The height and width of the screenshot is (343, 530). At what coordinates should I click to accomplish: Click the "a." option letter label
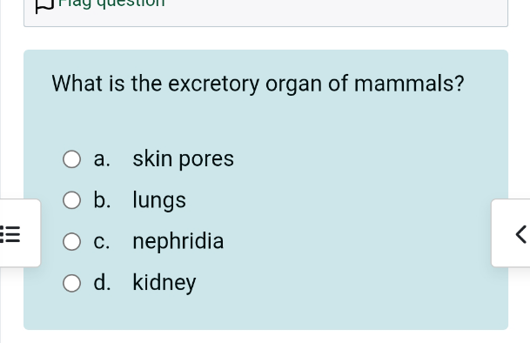coord(102,159)
